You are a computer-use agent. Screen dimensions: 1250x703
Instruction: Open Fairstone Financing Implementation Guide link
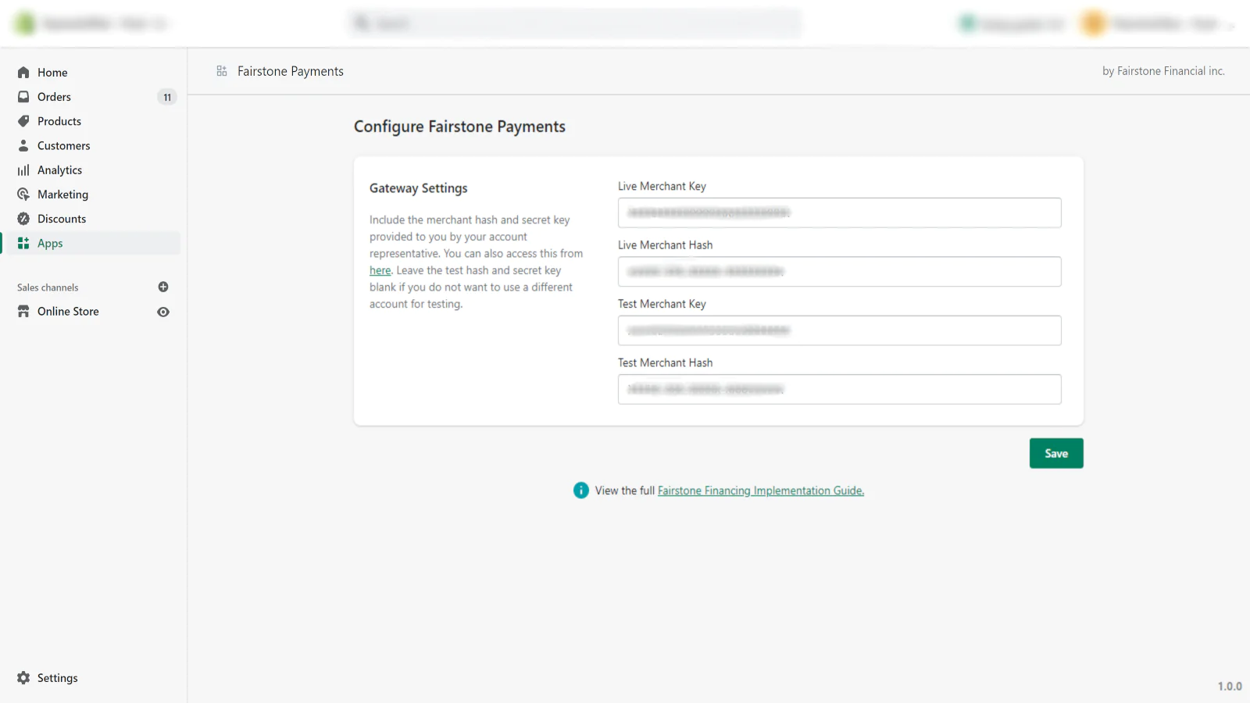(761, 491)
